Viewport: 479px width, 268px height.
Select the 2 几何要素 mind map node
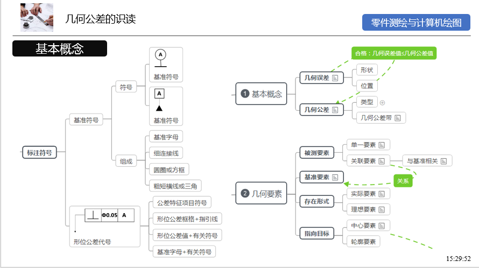(x=261, y=193)
